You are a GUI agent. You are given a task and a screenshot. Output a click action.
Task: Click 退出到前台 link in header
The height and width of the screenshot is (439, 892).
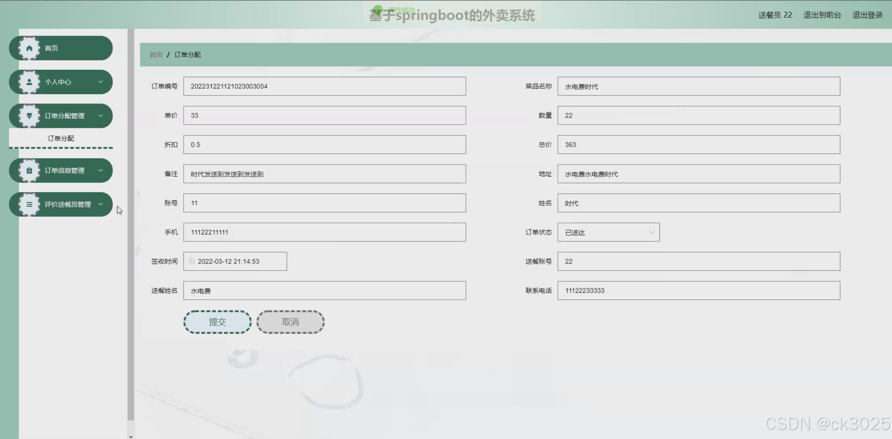click(822, 15)
